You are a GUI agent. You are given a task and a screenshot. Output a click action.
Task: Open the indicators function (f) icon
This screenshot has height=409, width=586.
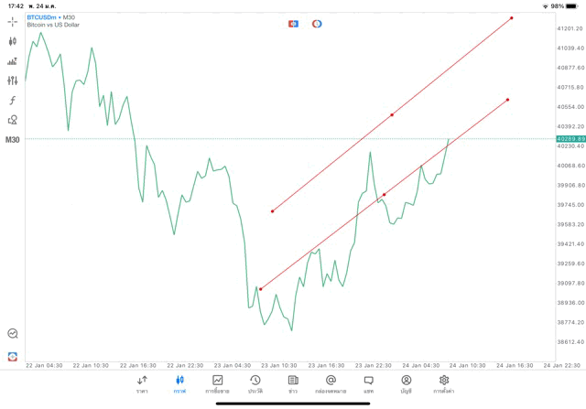pyautogui.click(x=13, y=101)
